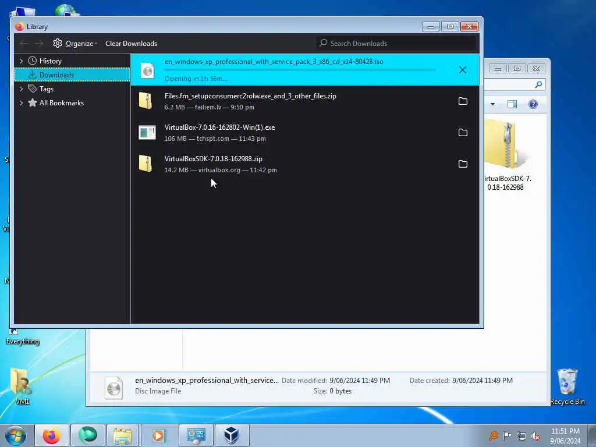Expand All Bookmarks tree node
This screenshot has height=447, width=596.
(22, 102)
